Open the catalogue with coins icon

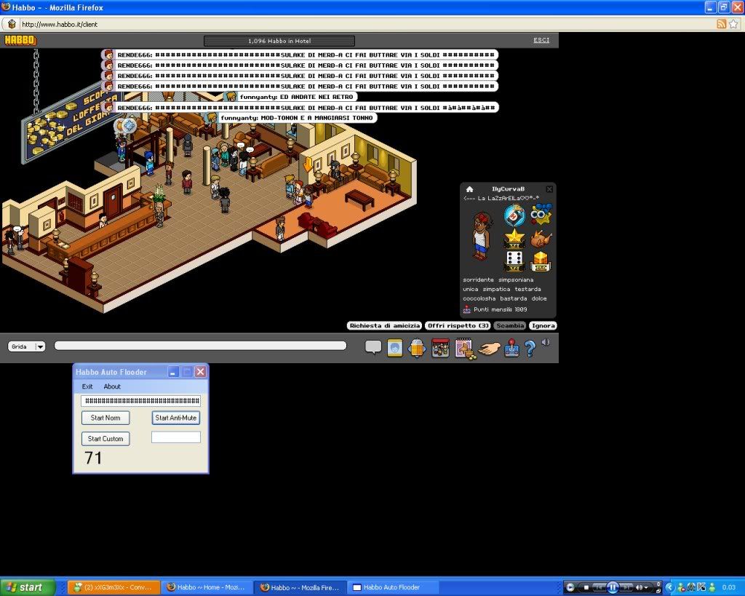[x=465, y=349]
